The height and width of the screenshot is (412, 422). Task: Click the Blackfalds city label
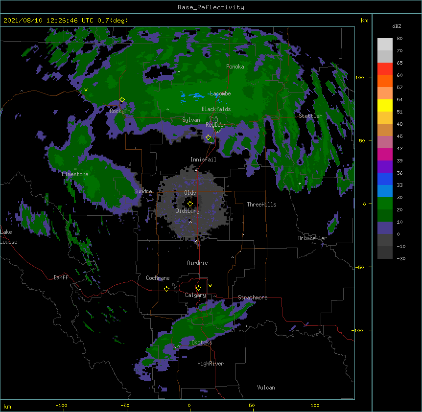coord(216,109)
